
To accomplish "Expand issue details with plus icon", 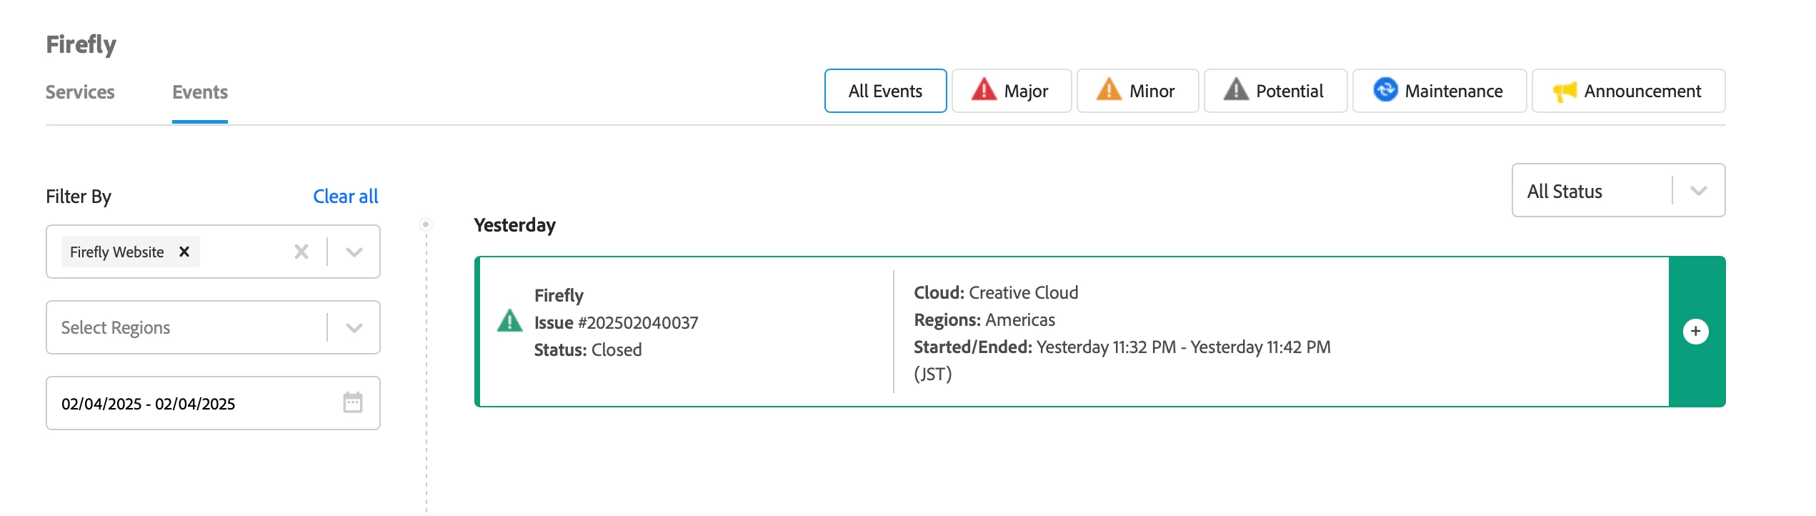I will click(x=1696, y=331).
